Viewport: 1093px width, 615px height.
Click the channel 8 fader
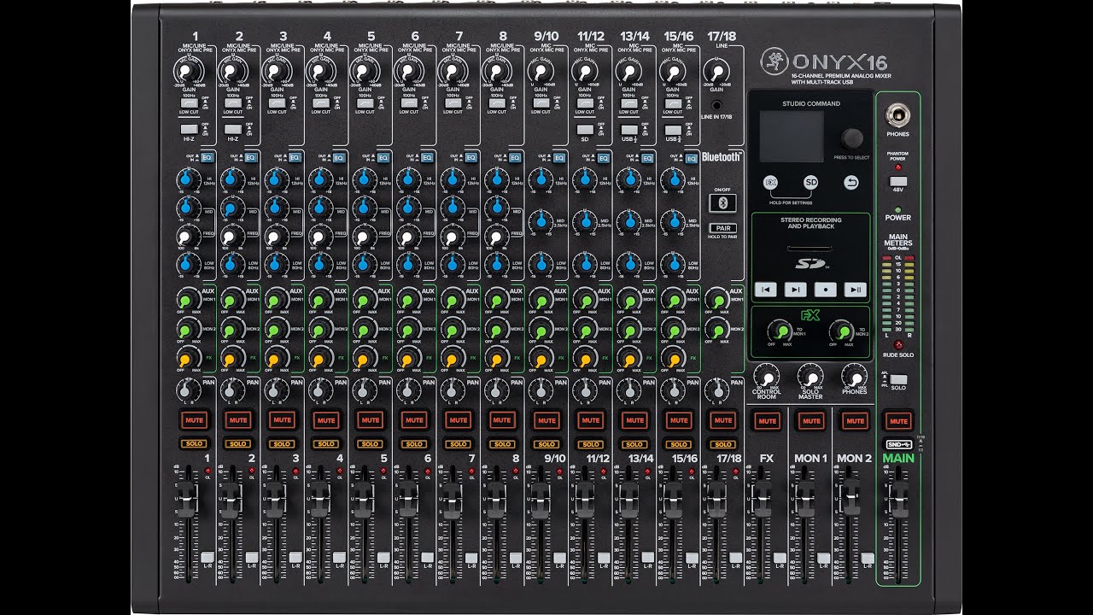[494, 501]
